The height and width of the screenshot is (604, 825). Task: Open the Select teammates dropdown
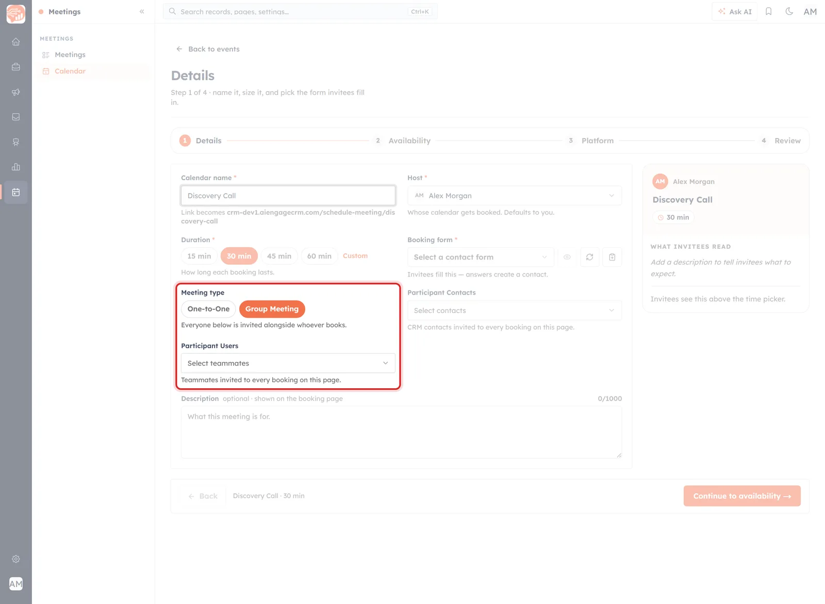pos(288,363)
